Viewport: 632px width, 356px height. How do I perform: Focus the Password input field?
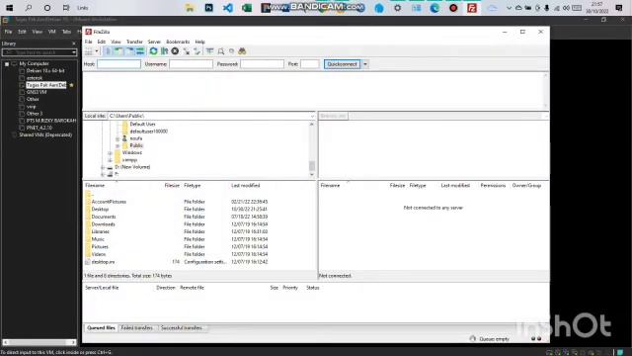(262, 64)
